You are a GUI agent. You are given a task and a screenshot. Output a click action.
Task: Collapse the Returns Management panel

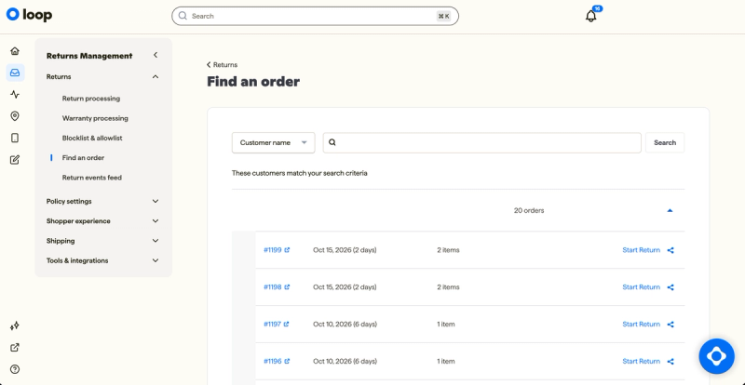point(156,55)
